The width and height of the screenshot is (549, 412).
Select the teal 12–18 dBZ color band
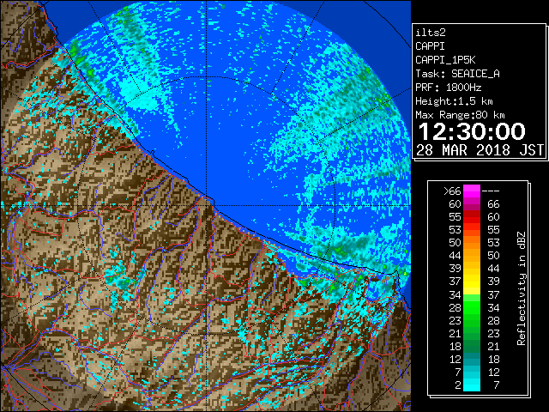click(472, 359)
